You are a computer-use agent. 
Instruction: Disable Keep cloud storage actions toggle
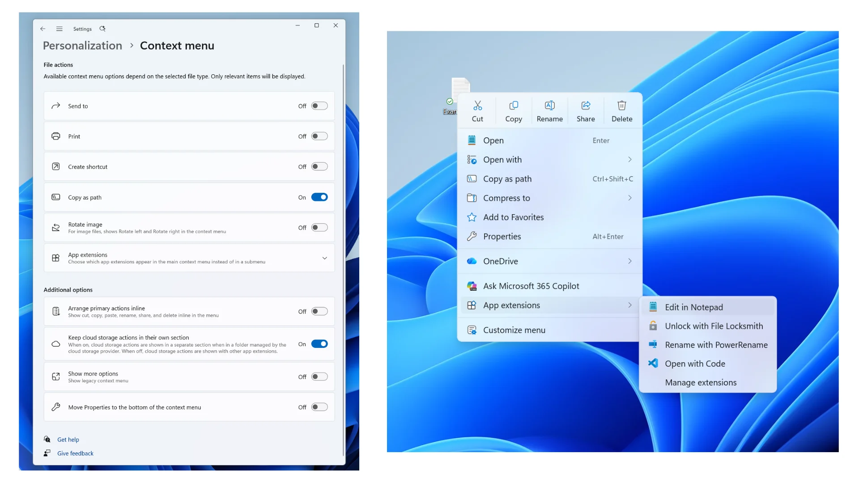point(319,344)
